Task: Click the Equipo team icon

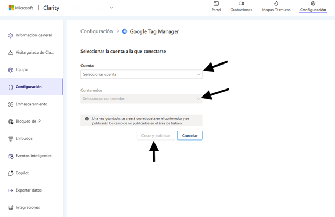Action: click(10, 70)
